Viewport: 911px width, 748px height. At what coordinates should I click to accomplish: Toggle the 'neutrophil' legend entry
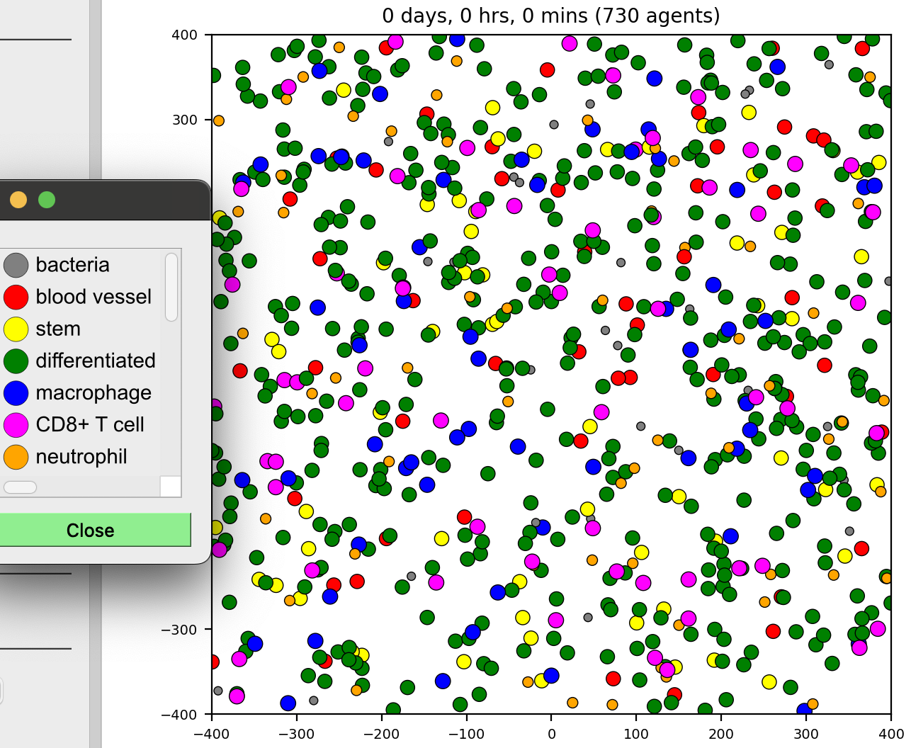[x=81, y=456]
